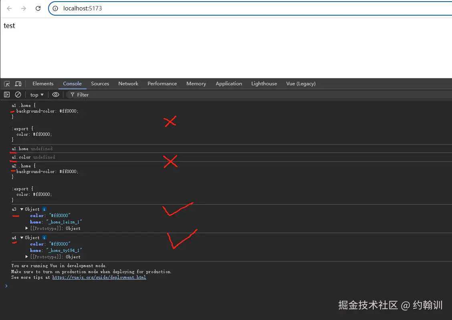
Task: Expand [[Prototype]] under a3 Object
Action: (x=27, y=228)
